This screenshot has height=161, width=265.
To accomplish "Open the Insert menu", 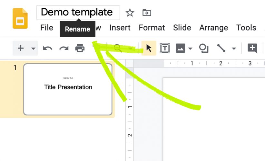I will coord(120,28).
